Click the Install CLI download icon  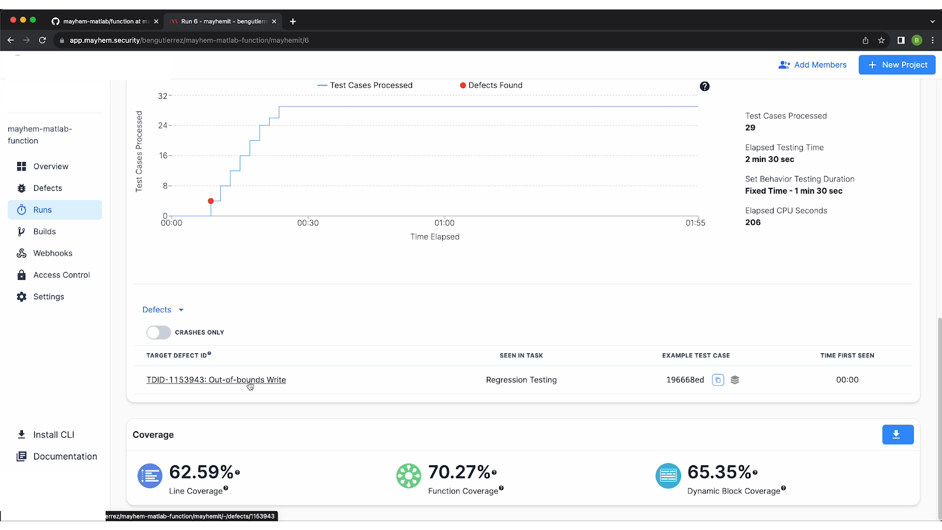point(22,435)
